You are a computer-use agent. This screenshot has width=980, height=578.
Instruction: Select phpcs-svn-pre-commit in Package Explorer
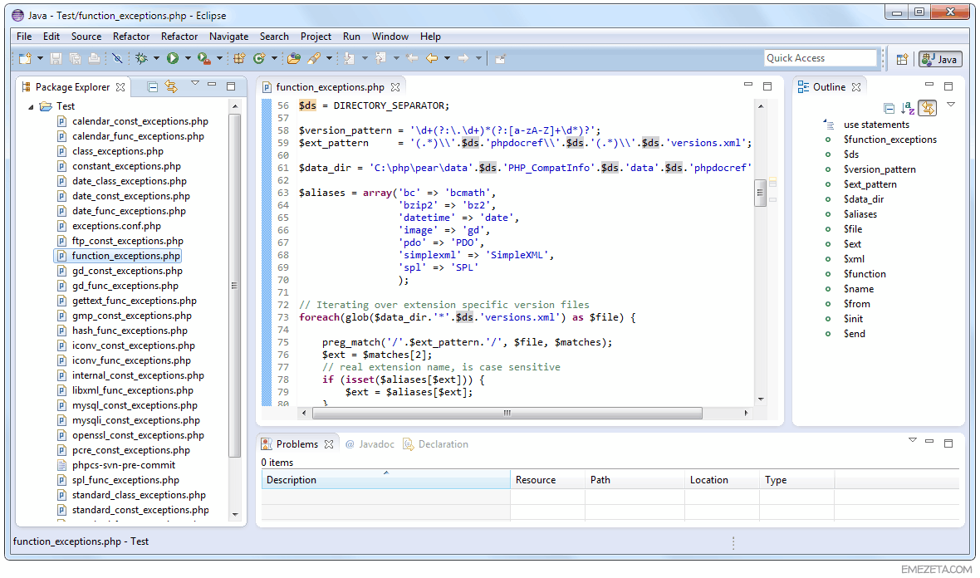pyautogui.click(x=124, y=465)
